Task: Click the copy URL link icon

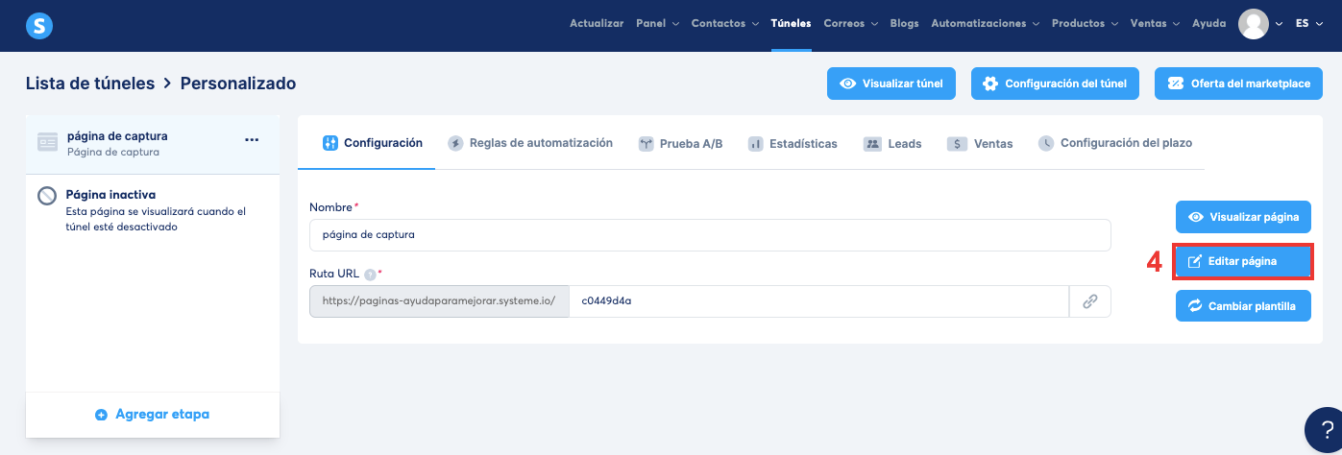Action: (1089, 300)
